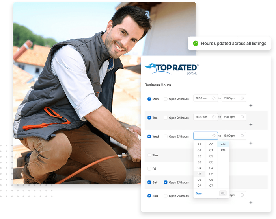Click clock icon in Monday opening time

[x=214, y=98]
